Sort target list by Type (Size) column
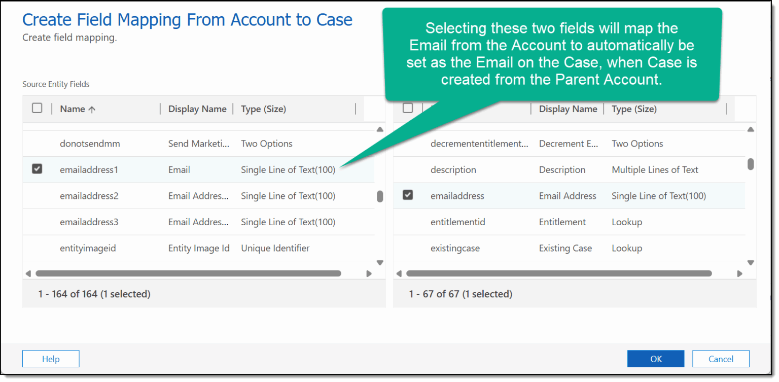Screen dimensions: 779x382 coord(634,109)
